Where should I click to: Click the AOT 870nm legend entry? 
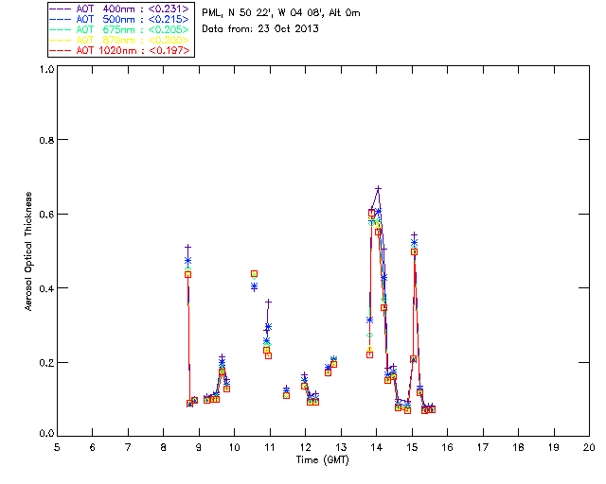coord(120,40)
